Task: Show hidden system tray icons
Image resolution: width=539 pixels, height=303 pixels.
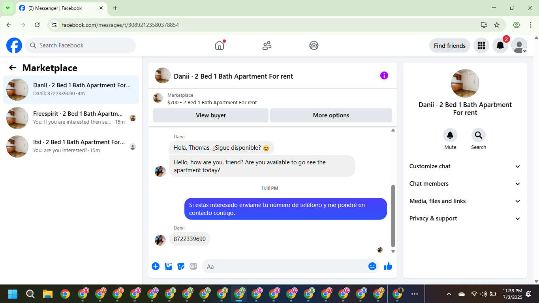Action: tap(449, 294)
